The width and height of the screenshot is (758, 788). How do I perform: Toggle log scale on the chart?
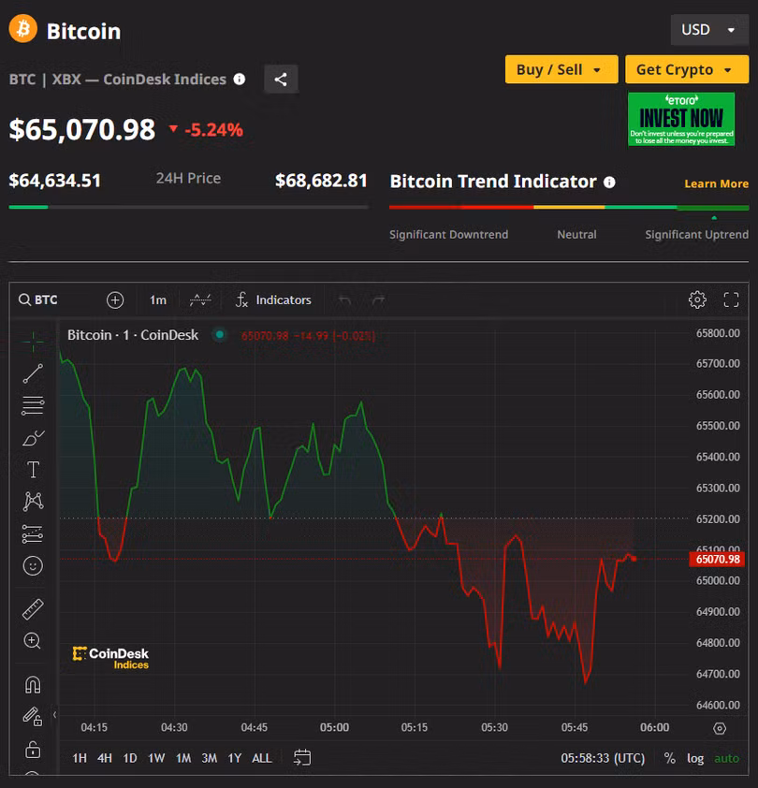pyautogui.click(x=695, y=758)
